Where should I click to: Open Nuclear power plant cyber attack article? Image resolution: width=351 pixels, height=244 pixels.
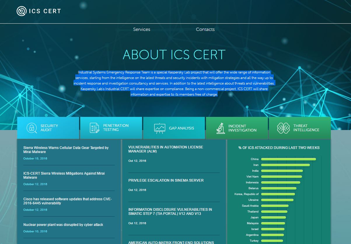point(63,225)
